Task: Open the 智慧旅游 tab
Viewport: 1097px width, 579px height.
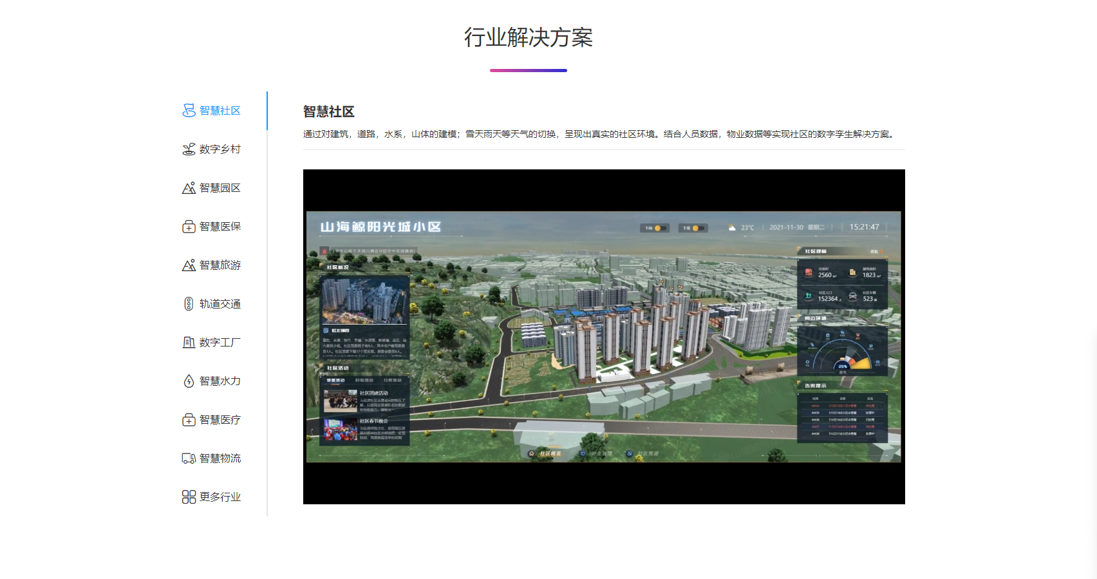Action: (x=211, y=265)
